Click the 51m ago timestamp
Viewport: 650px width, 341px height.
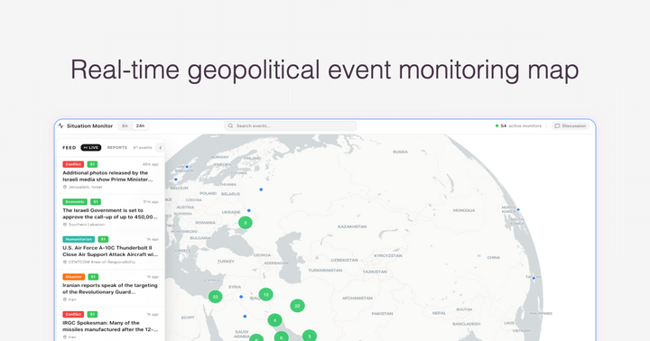(x=151, y=202)
